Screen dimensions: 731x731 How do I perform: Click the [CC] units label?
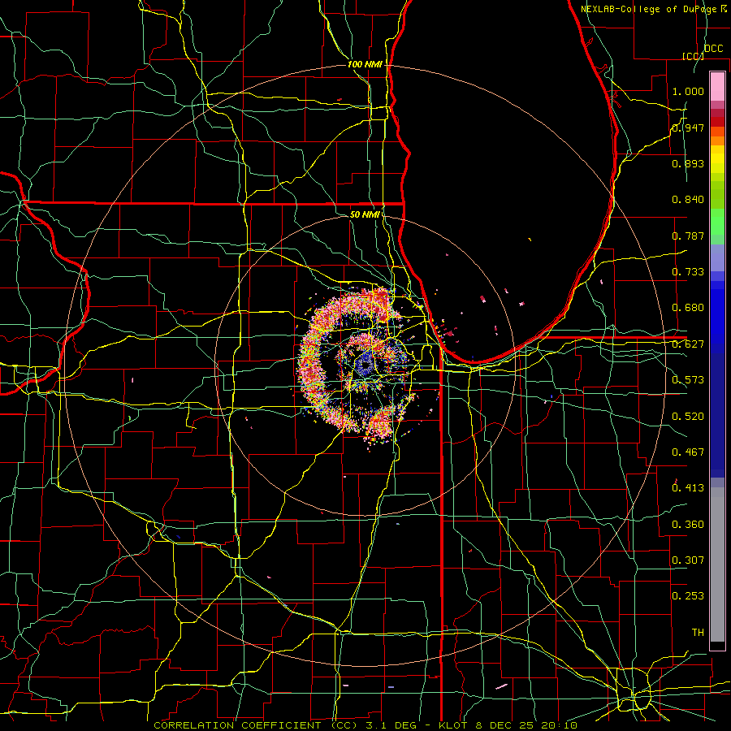point(693,56)
